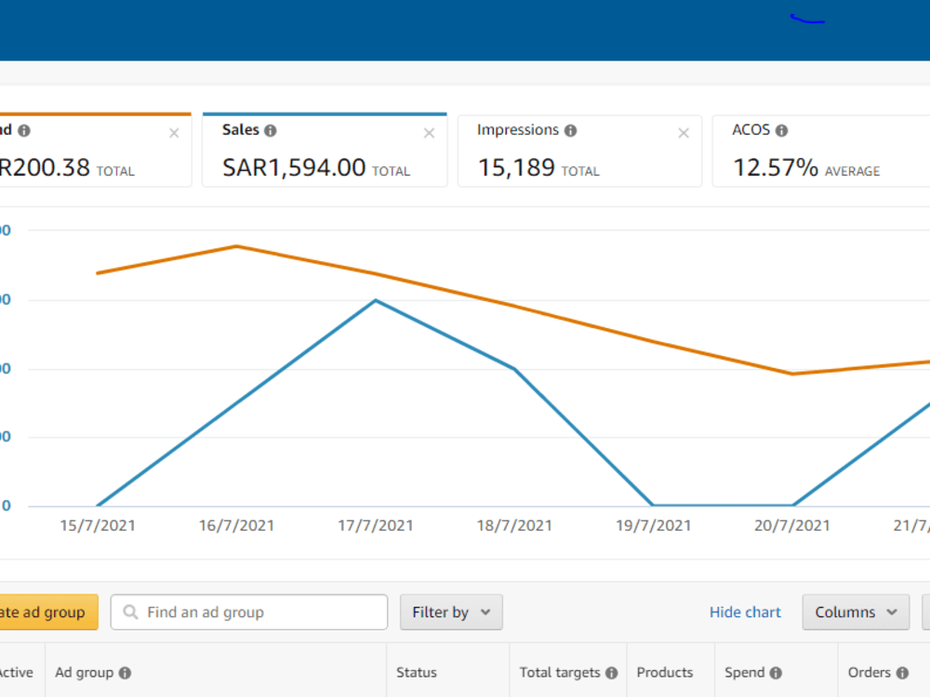The width and height of the screenshot is (930, 697).
Task: Click the info icon next to Impressions
Action: point(571,130)
